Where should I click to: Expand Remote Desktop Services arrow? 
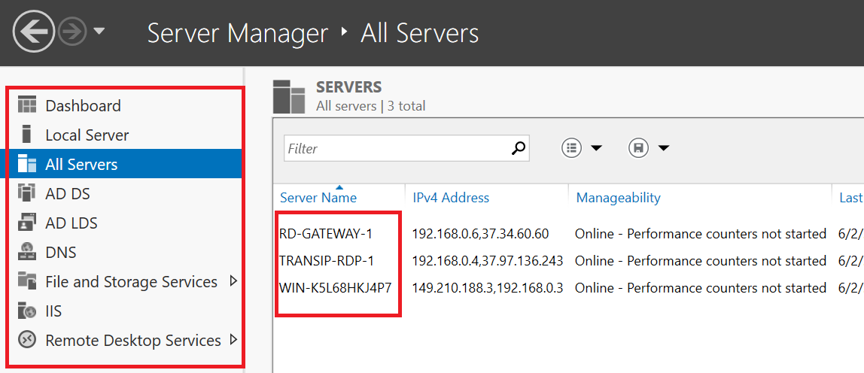coord(233,339)
